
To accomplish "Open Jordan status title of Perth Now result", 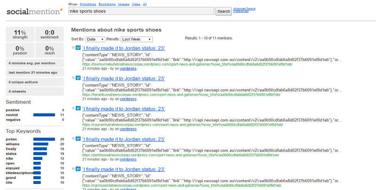I will (x=124, y=139).
